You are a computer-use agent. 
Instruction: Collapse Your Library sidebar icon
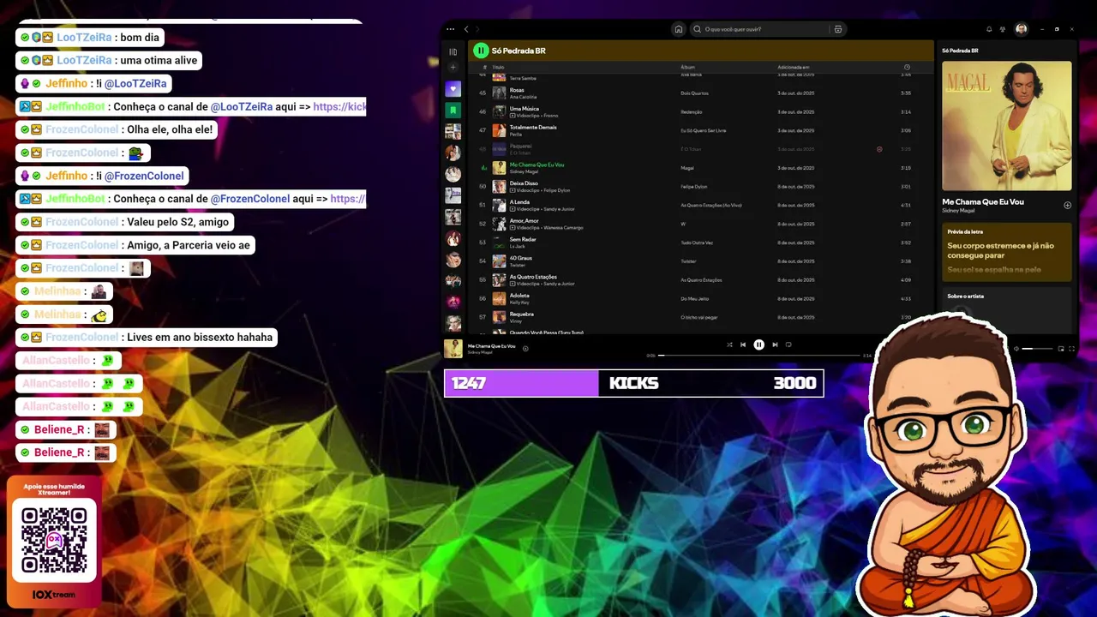click(453, 51)
